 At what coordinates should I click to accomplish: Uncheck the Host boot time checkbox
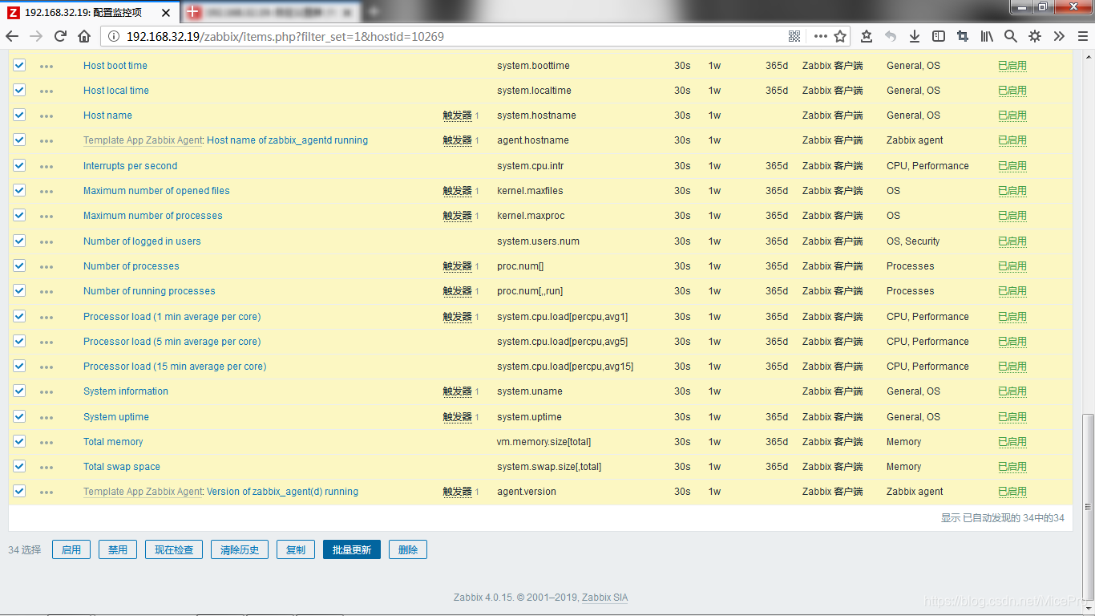pyautogui.click(x=19, y=65)
